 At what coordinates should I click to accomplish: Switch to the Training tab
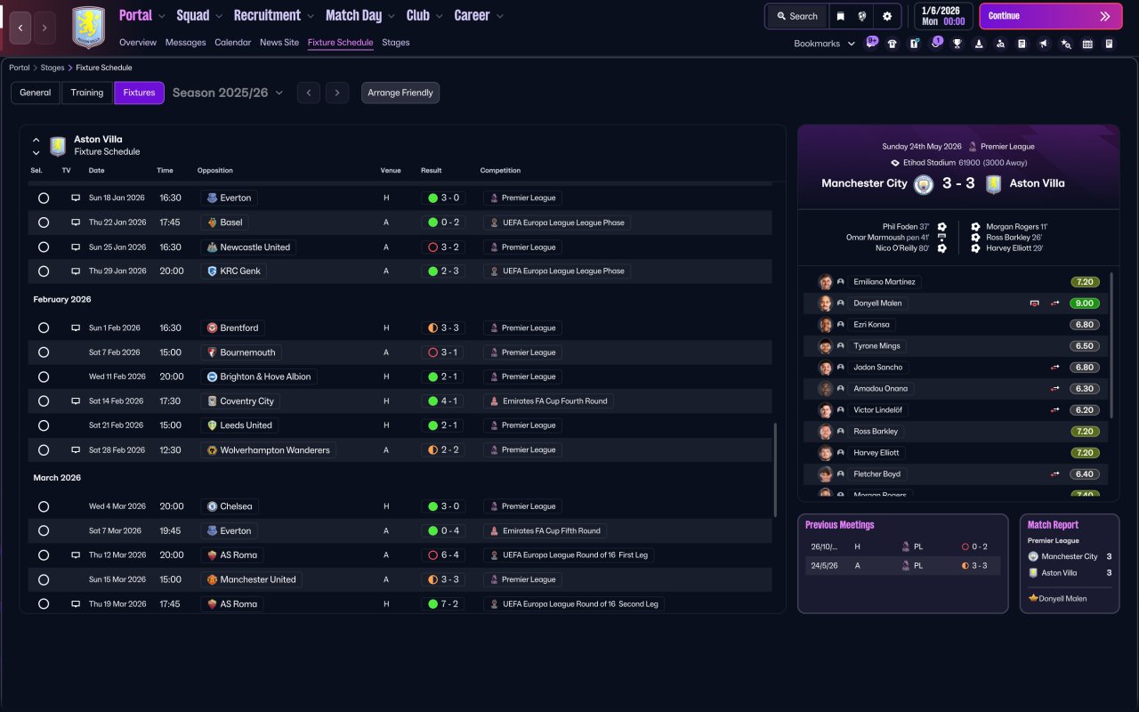tap(87, 93)
